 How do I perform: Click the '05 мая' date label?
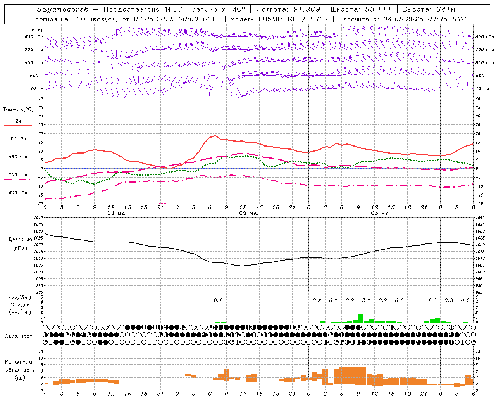click(249, 213)
